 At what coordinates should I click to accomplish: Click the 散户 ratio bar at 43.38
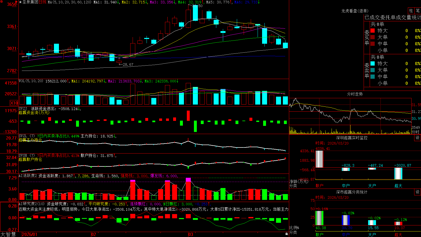pyautogui.click(x=319, y=218)
